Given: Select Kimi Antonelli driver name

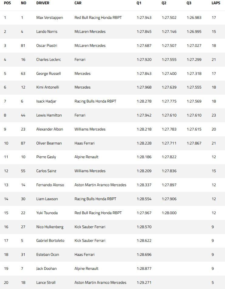Looking at the screenshot, I should [48, 87].
